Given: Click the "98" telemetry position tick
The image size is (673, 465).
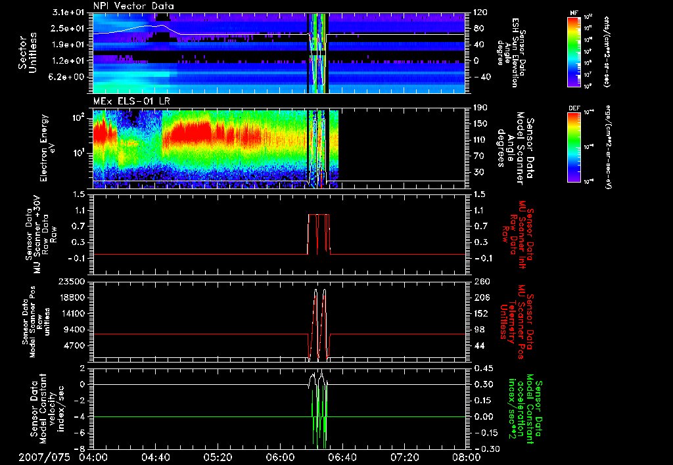Looking at the screenshot, I should [x=478, y=330].
